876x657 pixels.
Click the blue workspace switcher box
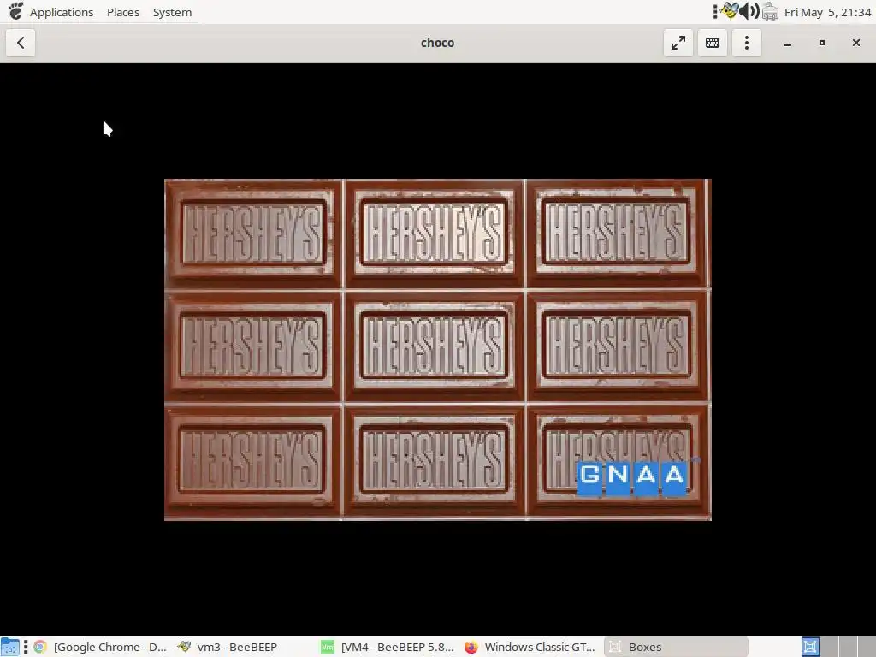coord(810,647)
